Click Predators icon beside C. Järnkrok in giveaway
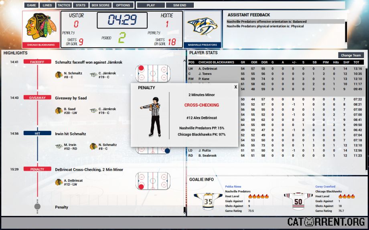The image size is (369, 230). click(x=93, y=111)
